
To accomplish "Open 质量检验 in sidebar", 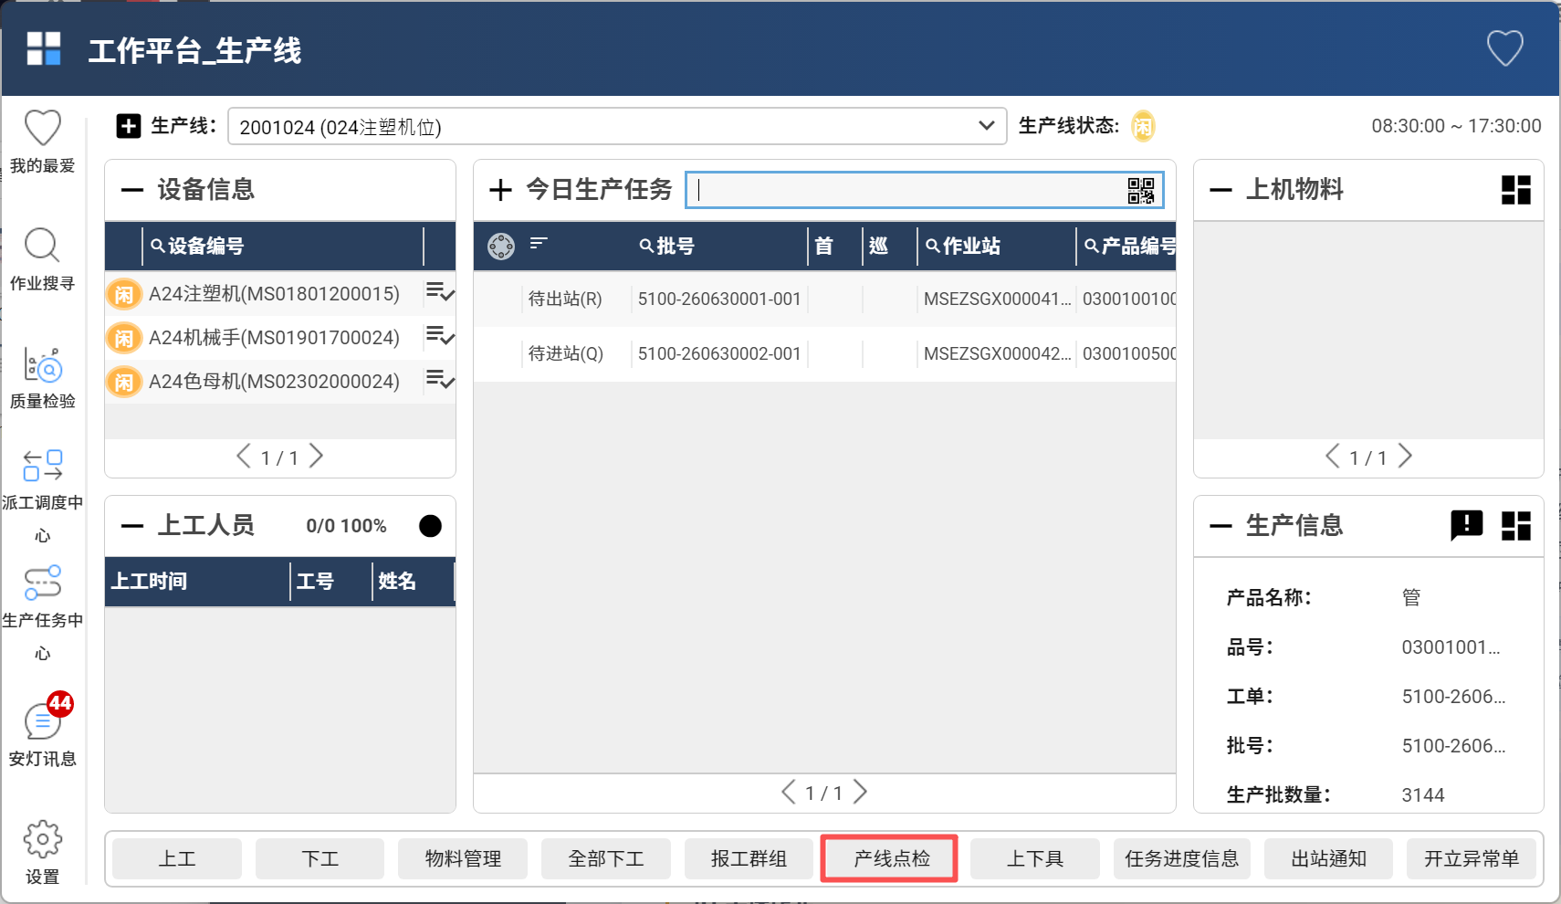I will pyautogui.click(x=43, y=378).
